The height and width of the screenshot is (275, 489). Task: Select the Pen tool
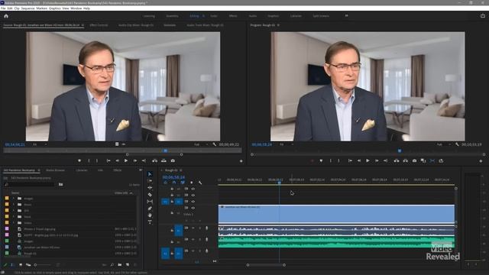(x=150, y=209)
